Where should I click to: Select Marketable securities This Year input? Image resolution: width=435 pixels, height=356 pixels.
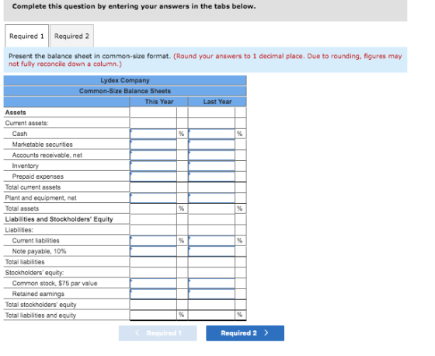(x=153, y=145)
